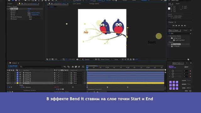The width and height of the screenshot is (201, 113).
Task: Click the search magnifier in timeline search
Action: point(21,67)
